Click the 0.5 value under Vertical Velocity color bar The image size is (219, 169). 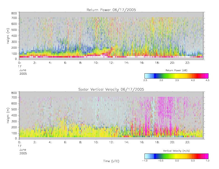(193, 161)
